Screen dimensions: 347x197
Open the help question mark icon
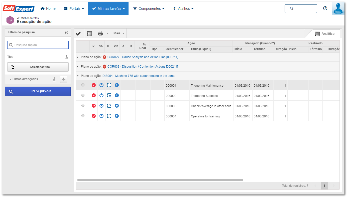coord(325,8)
